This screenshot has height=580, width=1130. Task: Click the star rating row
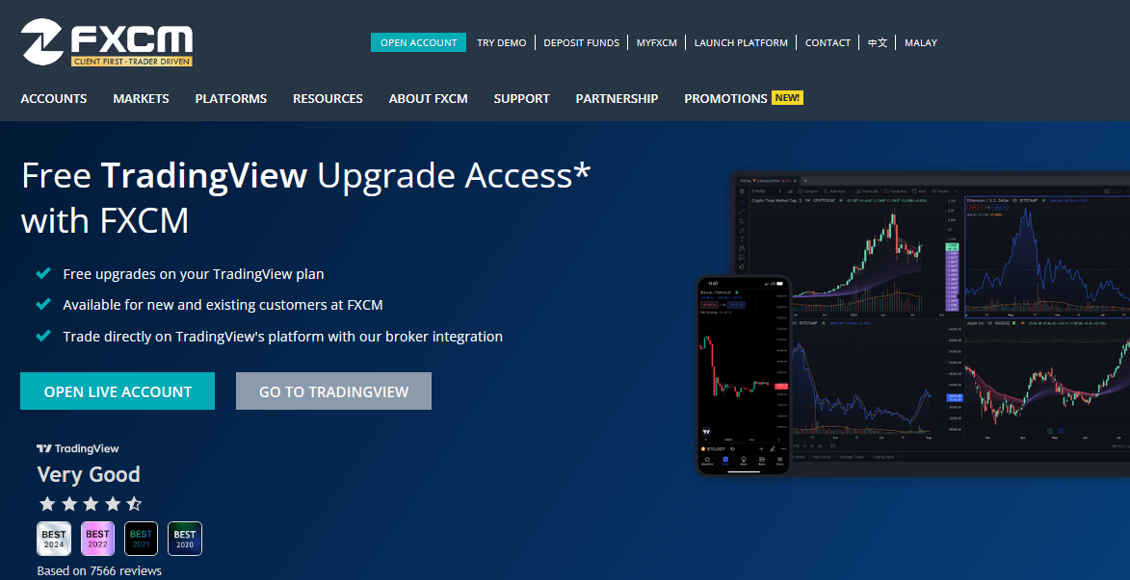pyautogui.click(x=91, y=504)
